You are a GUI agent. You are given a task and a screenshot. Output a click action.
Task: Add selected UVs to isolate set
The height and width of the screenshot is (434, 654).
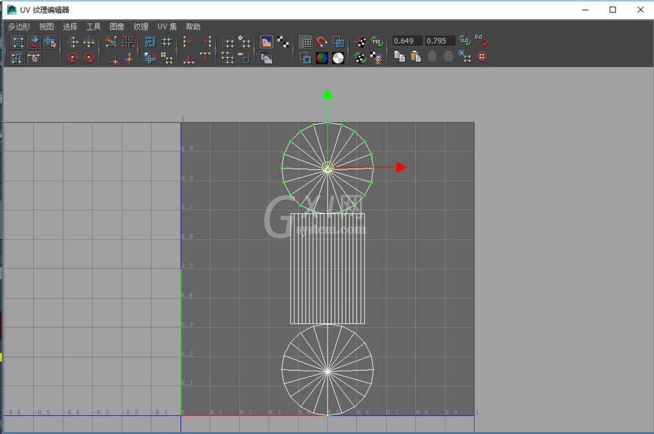point(243,42)
